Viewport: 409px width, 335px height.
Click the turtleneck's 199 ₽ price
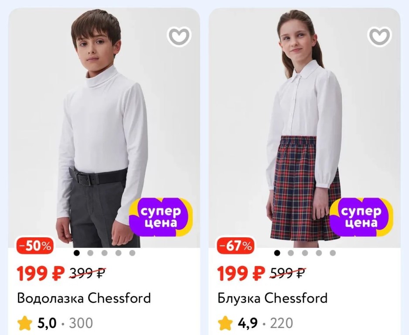(x=41, y=274)
